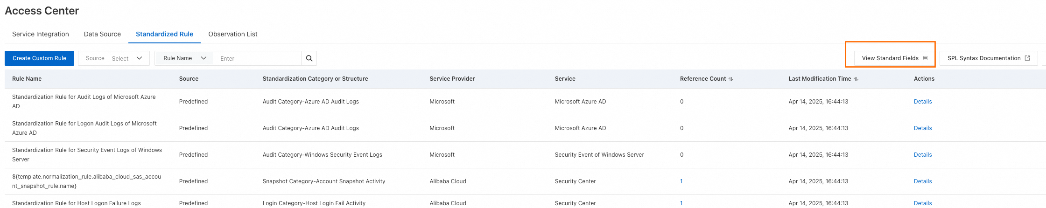Click the search magnifier icon
This screenshot has height=208, width=1046.
pyautogui.click(x=309, y=58)
